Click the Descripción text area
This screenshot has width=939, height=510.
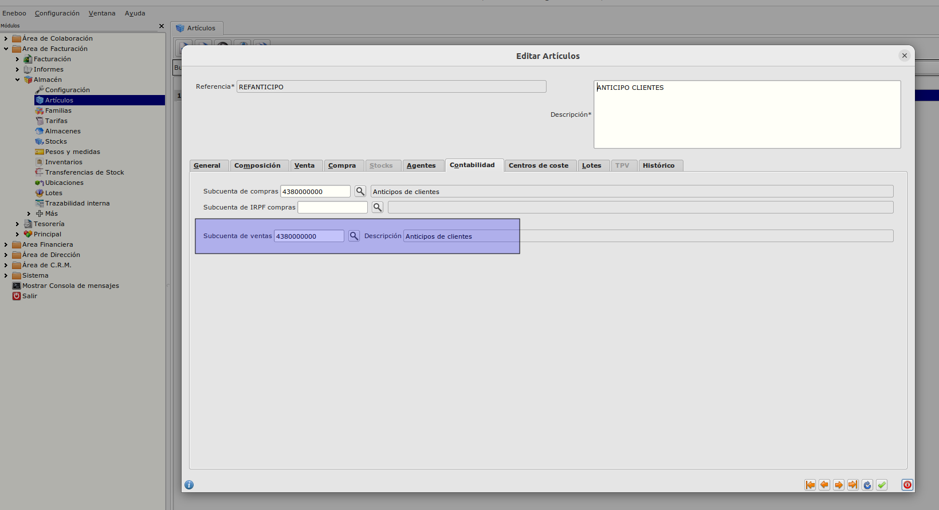tap(747, 114)
